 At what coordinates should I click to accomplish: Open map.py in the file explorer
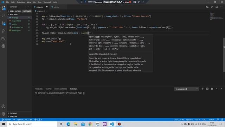pos(19,18)
